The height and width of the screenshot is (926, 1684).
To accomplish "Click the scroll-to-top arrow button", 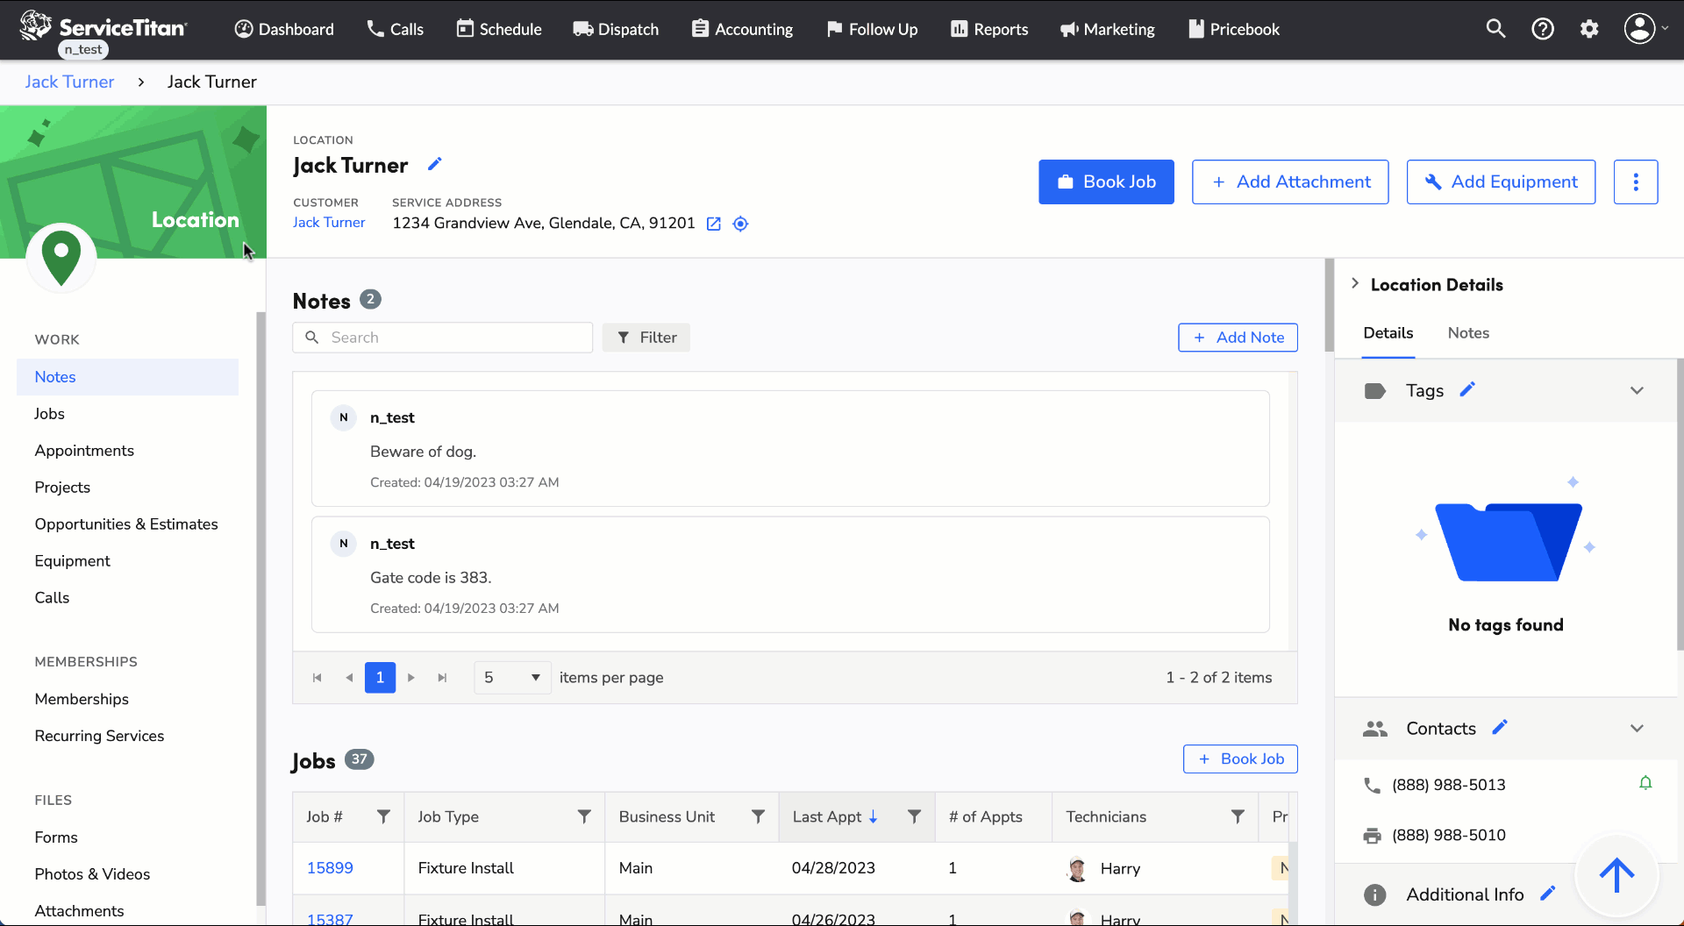I will pyautogui.click(x=1616, y=876).
